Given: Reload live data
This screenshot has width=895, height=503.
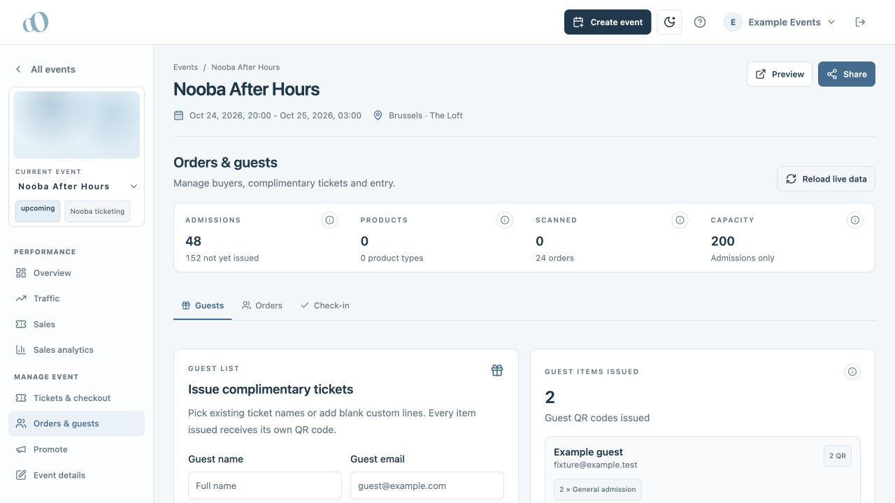Looking at the screenshot, I should click(826, 179).
